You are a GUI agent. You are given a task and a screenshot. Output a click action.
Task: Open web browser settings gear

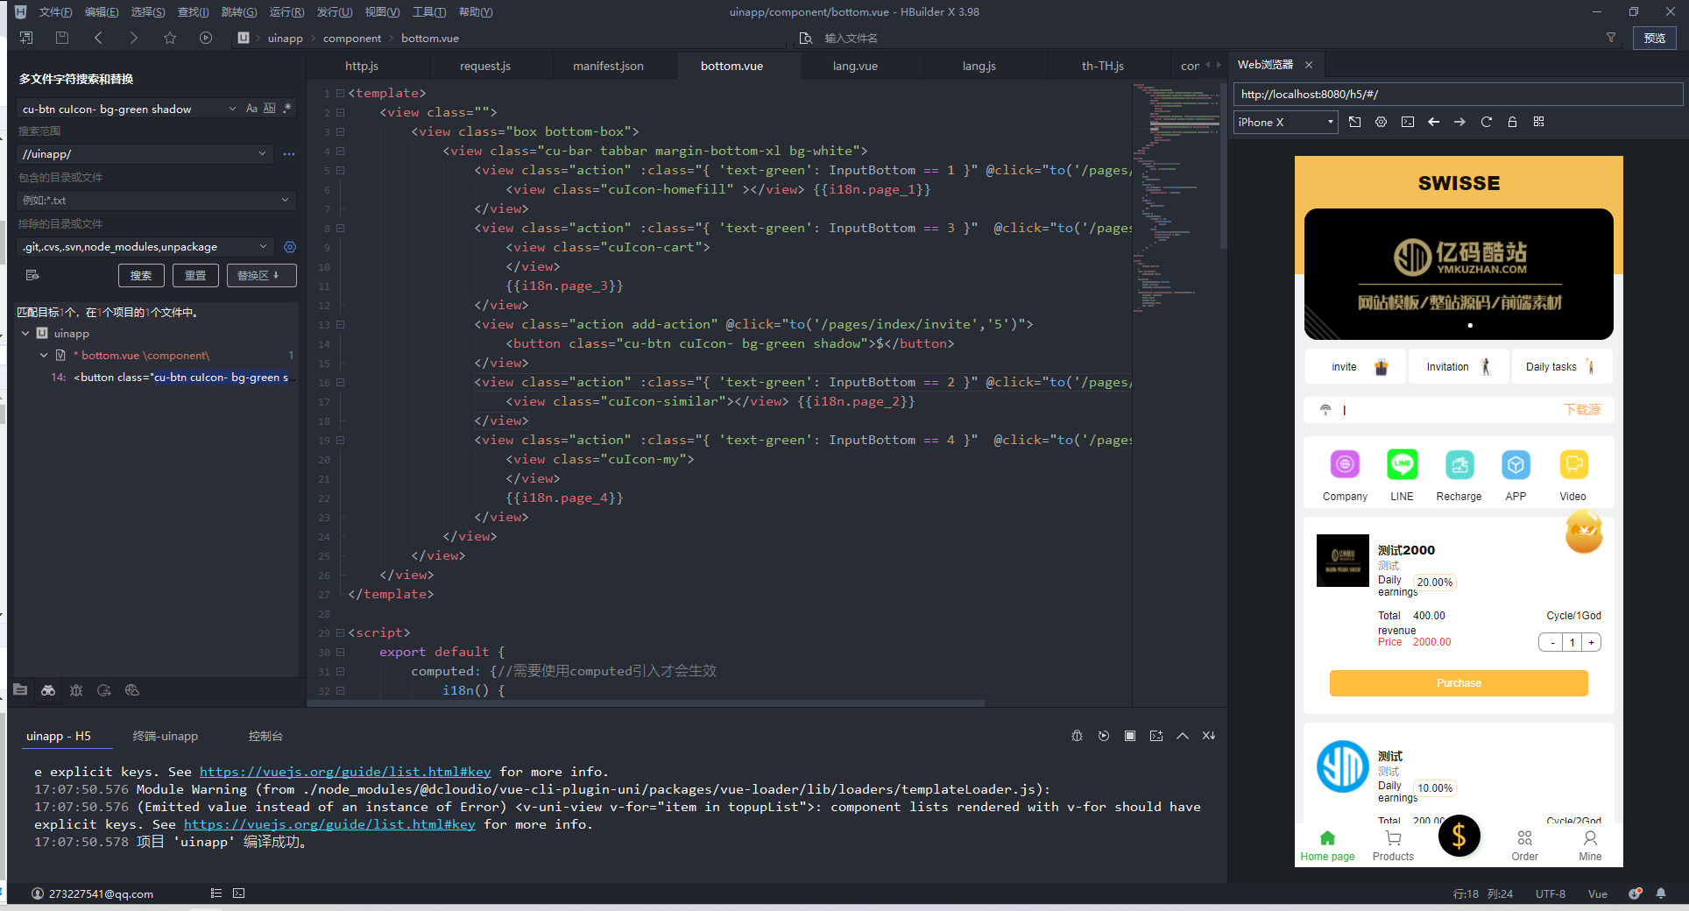1381,122
